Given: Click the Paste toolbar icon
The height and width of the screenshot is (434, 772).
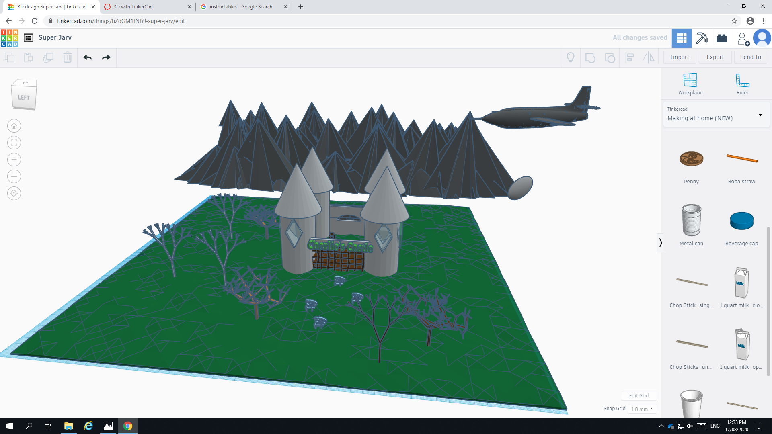Looking at the screenshot, I should coord(29,57).
